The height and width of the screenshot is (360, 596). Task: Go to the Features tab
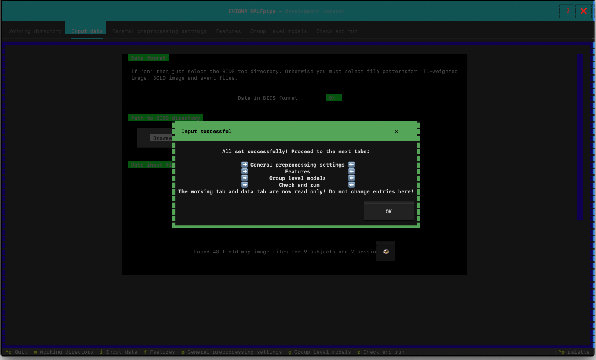228,31
